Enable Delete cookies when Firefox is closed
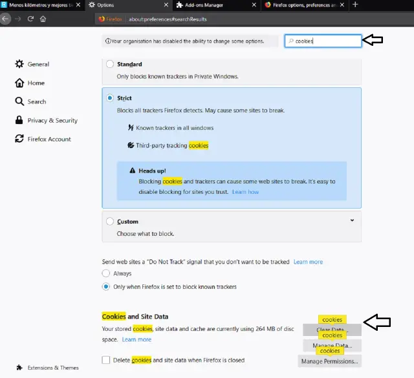Viewport: 414px width, 378px height. pyautogui.click(x=106, y=360)
